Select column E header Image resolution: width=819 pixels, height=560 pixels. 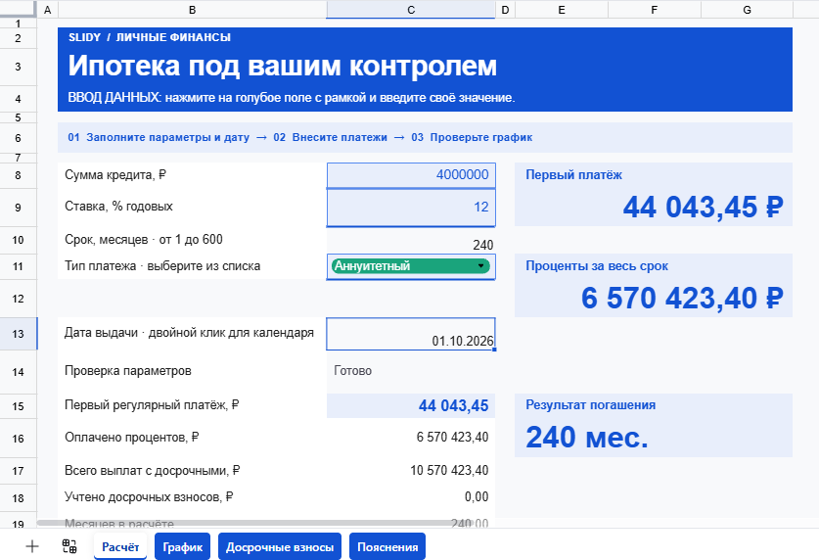coord(562,10)
